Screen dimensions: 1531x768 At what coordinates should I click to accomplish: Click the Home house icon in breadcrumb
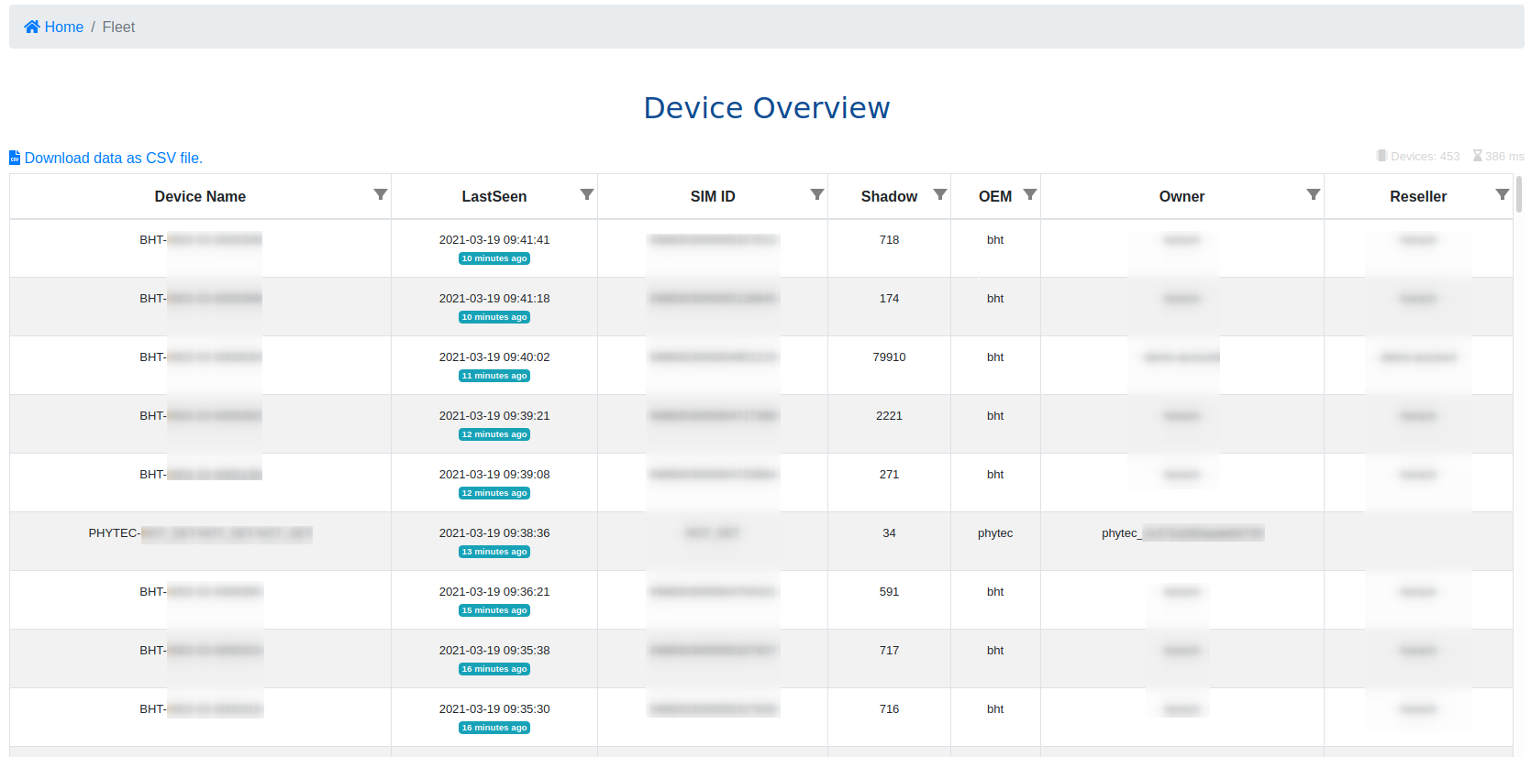(x=32, y=27)
